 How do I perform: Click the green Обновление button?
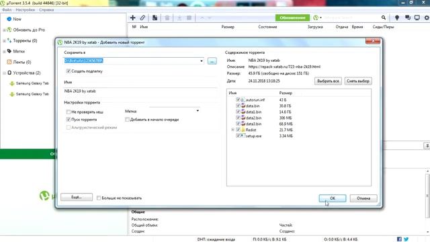[x=293, y=17]
